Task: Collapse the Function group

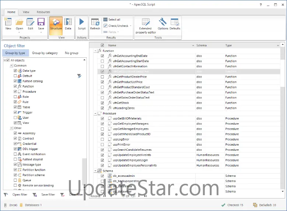Action: tap(95, 51)
